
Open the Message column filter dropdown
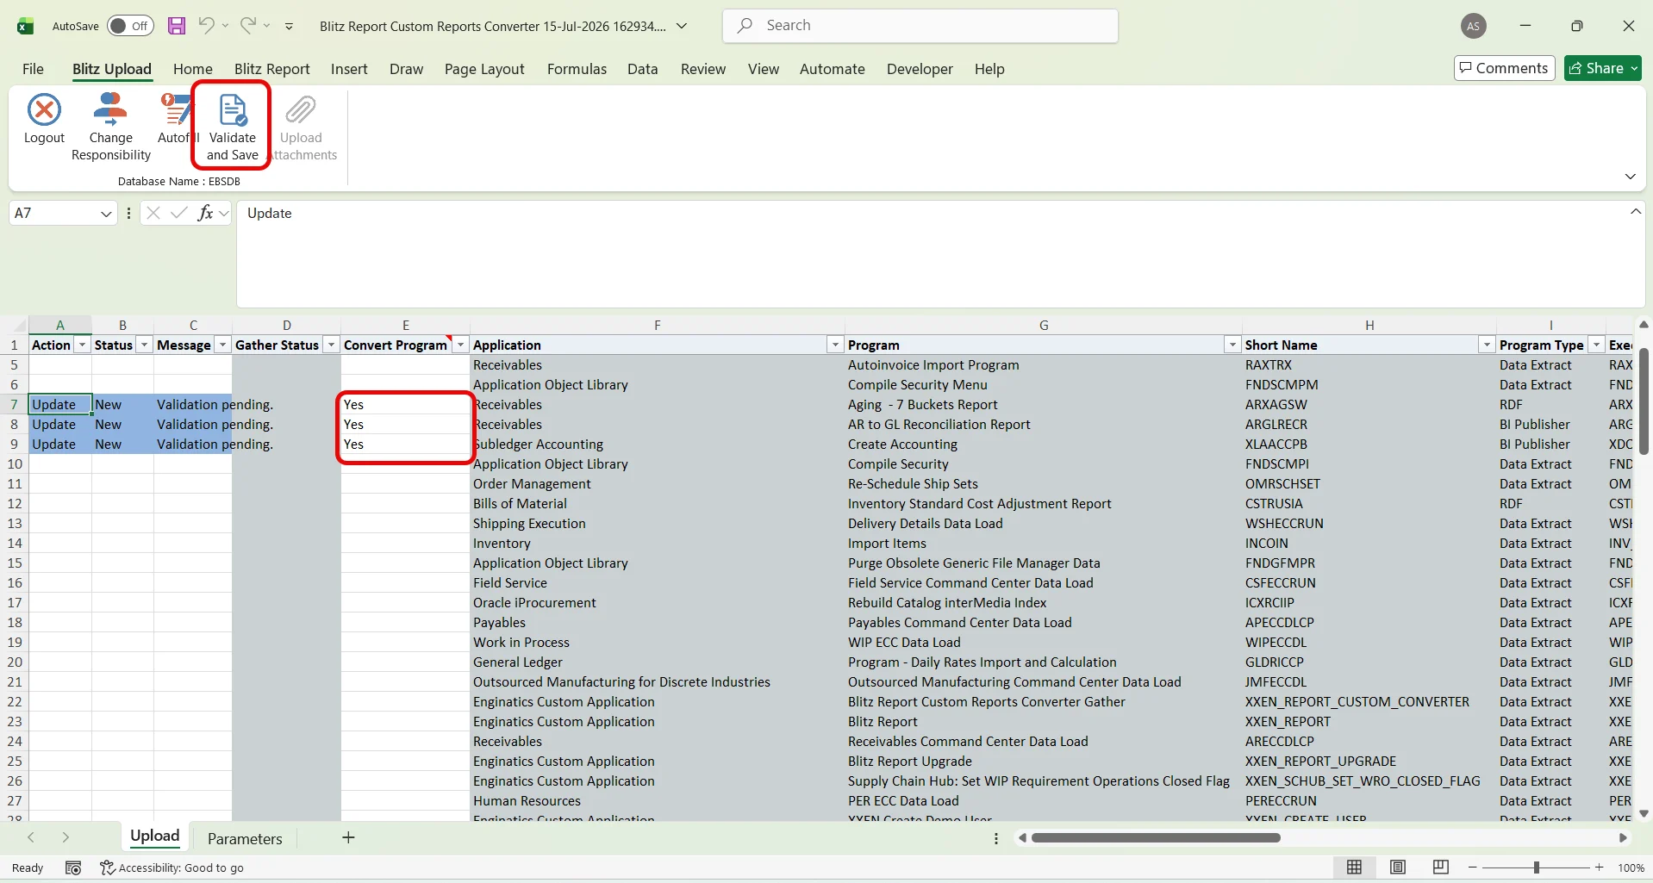(223, 345)
